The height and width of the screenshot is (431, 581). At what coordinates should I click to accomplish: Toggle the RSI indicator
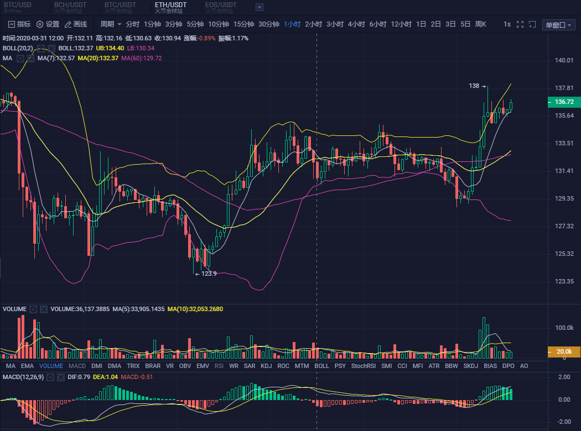tap(219, 366)
